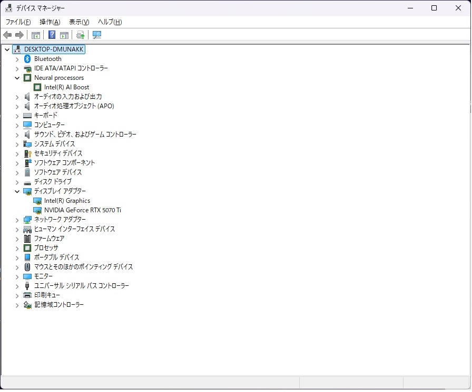This screenshot has width=472, height=392.
Task: Collapse the ディスプレイ アダプター category
Action: coord(17,191)
